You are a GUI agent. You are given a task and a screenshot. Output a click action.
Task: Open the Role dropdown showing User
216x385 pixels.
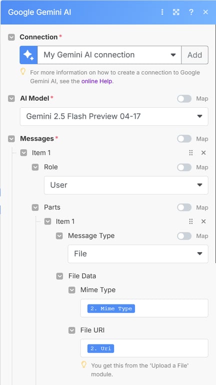click(x=126, y=185)
